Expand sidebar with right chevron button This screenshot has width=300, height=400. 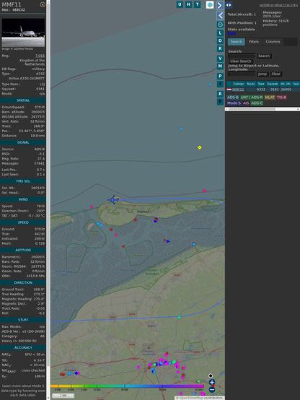220,5
